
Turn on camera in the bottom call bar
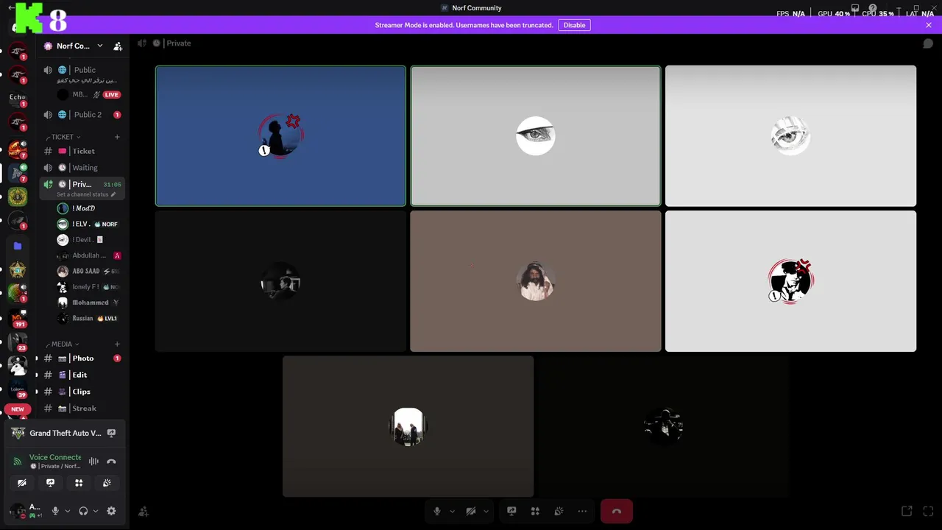471,512
